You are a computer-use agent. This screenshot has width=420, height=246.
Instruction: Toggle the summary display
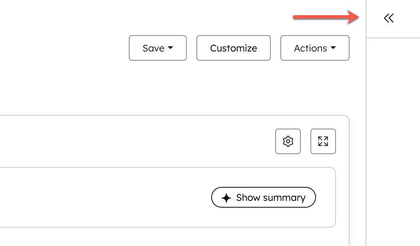pyautogui.click(x=263, y=197)
